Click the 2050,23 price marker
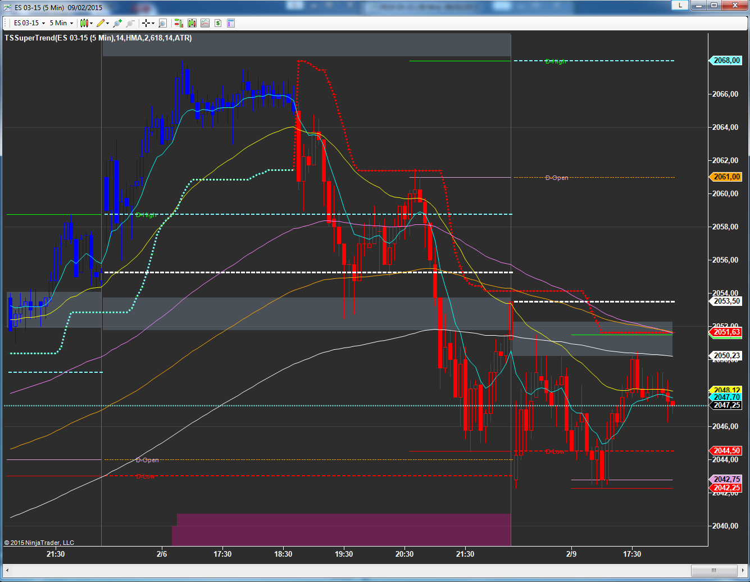This screenshot has height=582, width=750. point(726,355)
